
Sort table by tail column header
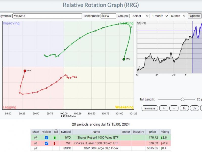click(x=56, y=132)
